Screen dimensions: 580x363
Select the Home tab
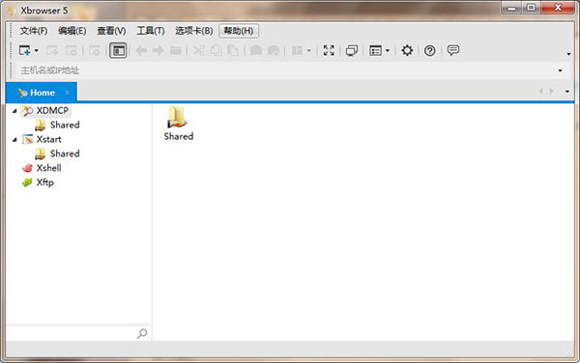click(42, 93)
